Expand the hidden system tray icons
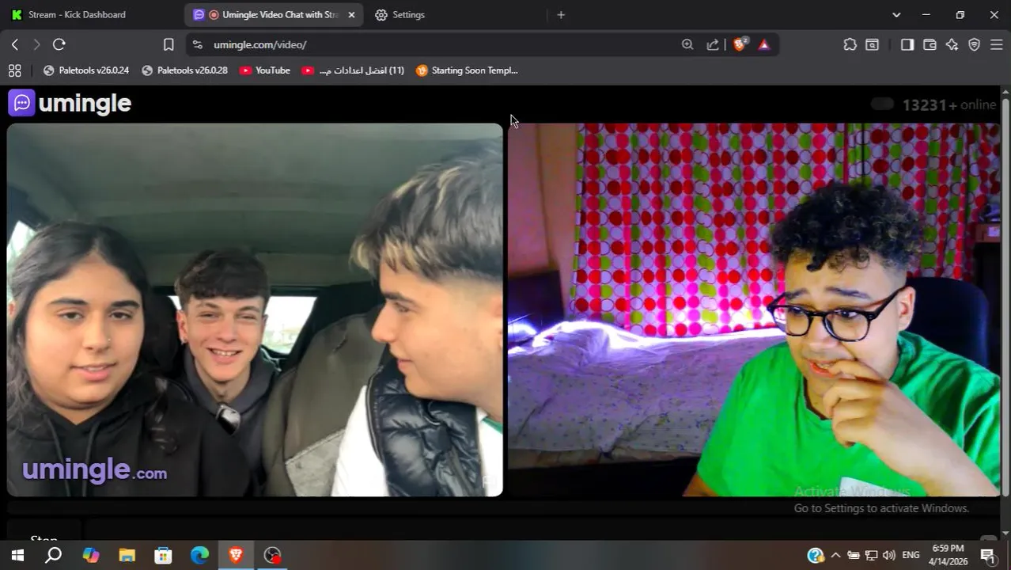Viewport: 1011px width, 570px height. pyautogui.click(x=835, y=555)
